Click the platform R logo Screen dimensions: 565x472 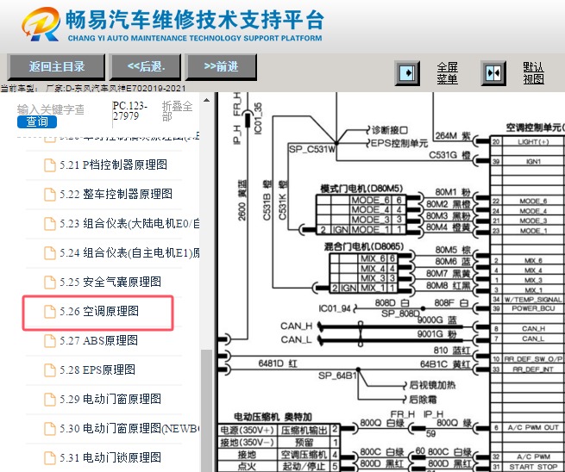pyautogui.click(x=41, y=24)
